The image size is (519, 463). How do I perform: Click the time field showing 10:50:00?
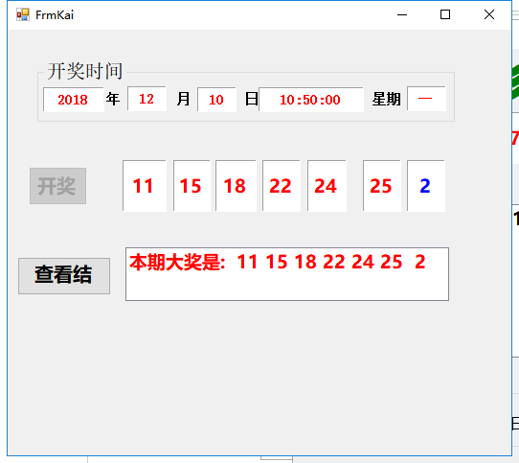tap(311, 100)
